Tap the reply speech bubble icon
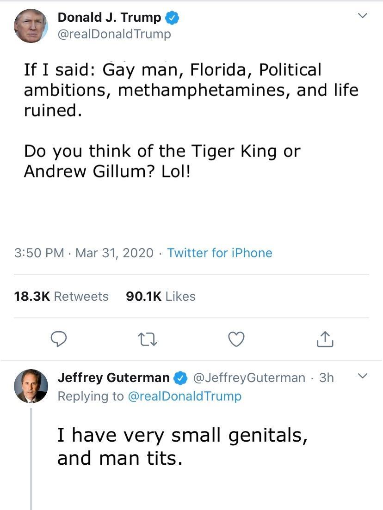 (59, 339)
